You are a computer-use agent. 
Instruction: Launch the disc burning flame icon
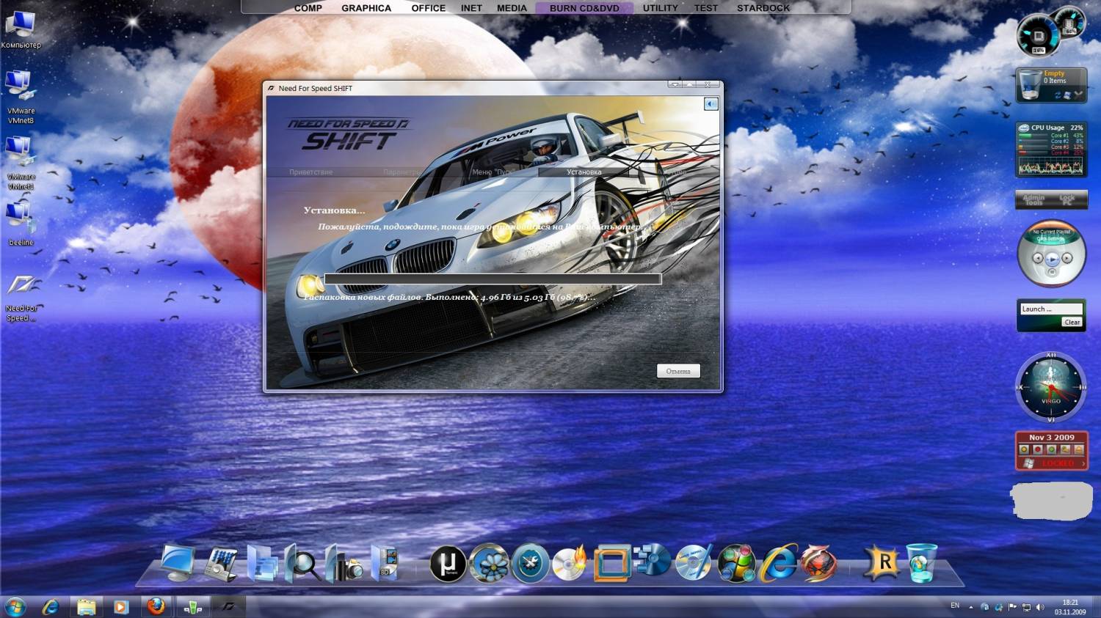coord(570,564)
